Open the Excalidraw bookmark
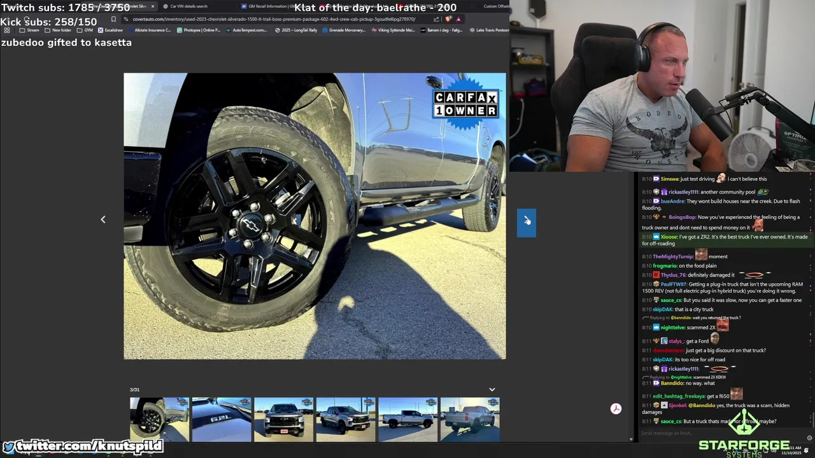Image resolution: width=815 pixels, height=458 pixels. (x=110, y=30)
